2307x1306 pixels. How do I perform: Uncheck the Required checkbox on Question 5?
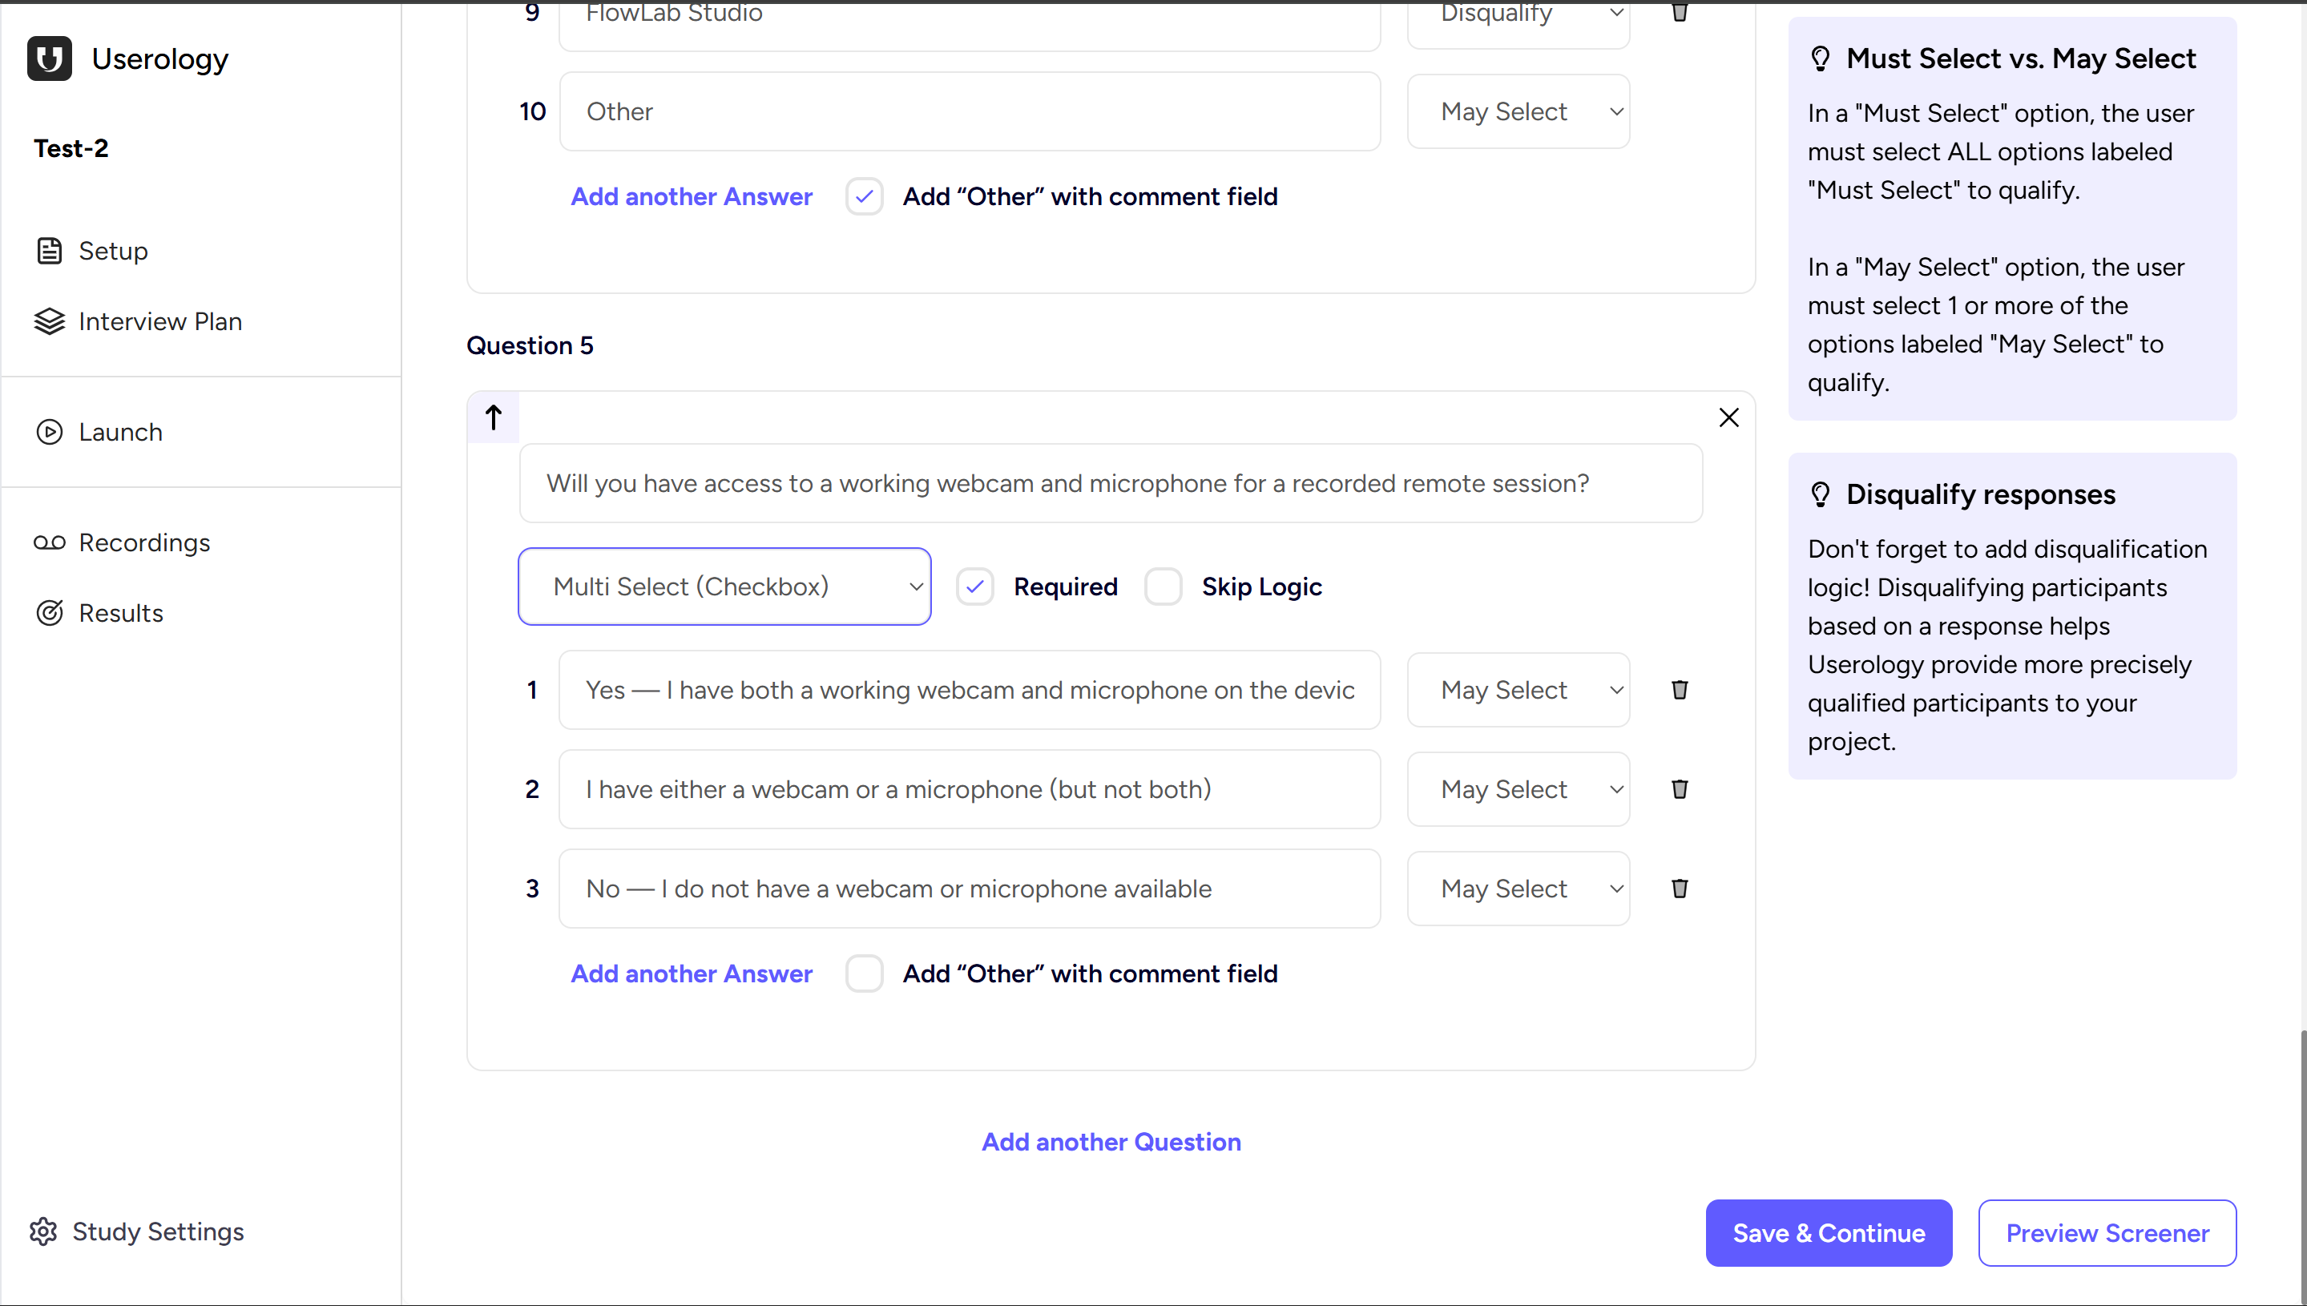pos(976,586)
